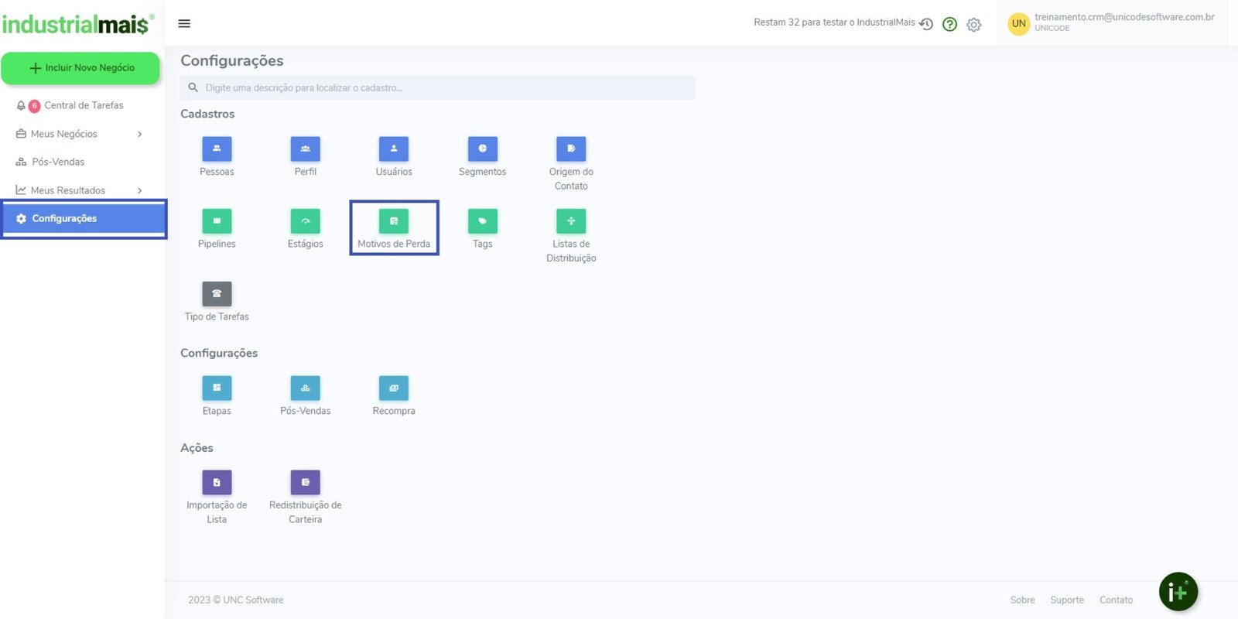Go to Central de Tarefas
The height and width of the screenshot is (619, 1238).
tap(84, 105)
